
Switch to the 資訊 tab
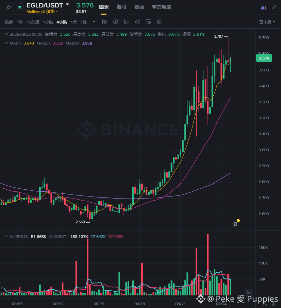[121, 7]
